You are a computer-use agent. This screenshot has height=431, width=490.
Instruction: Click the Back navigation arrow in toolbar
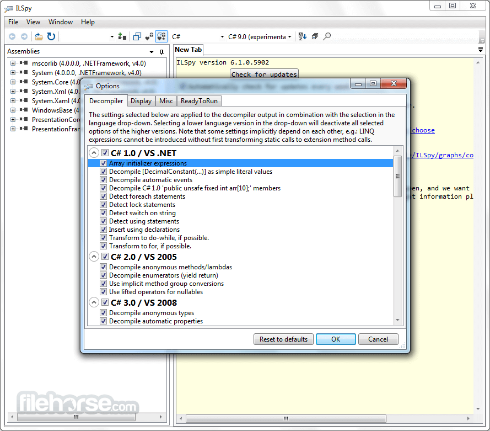pyautogui.click(x=12, y=36)
